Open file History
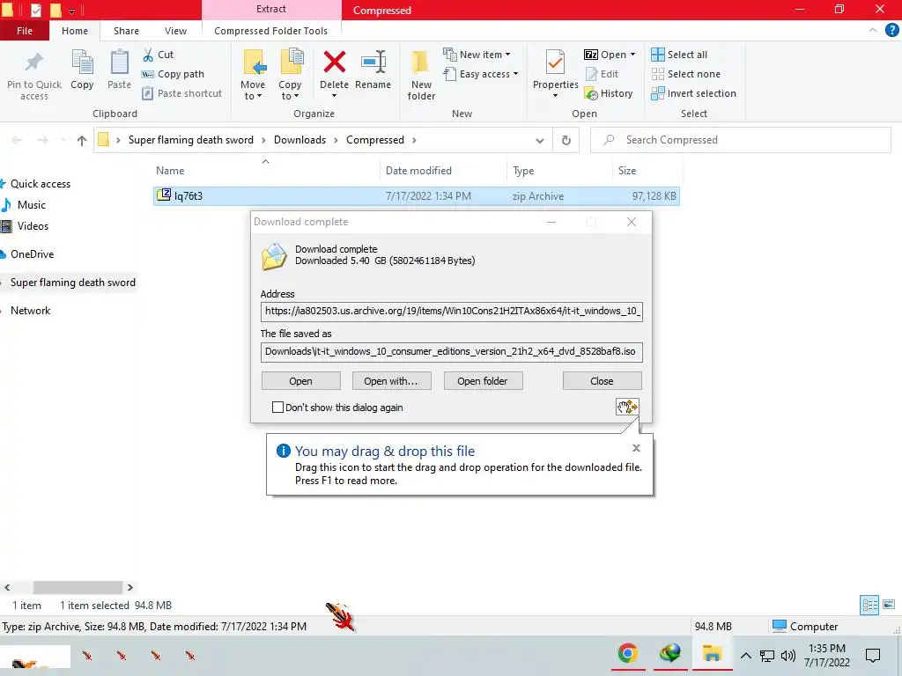This screenshot has width=902, height=676. coord(609,93)
